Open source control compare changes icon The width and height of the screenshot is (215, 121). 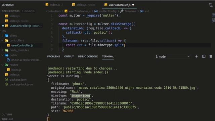point(211,5)
